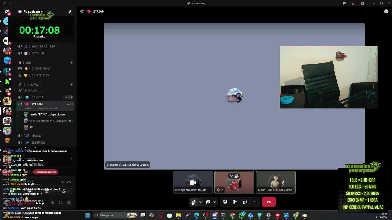The height and width of the screenshot is (220, 392).
Task: Open the chat-kdbot text channel
Action: [45, 90]
